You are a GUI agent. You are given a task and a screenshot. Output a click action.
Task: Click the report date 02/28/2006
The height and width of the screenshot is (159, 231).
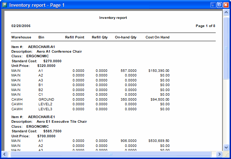coord(21,26)
